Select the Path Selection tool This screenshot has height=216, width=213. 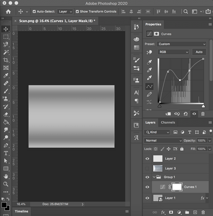click(6, 161)
